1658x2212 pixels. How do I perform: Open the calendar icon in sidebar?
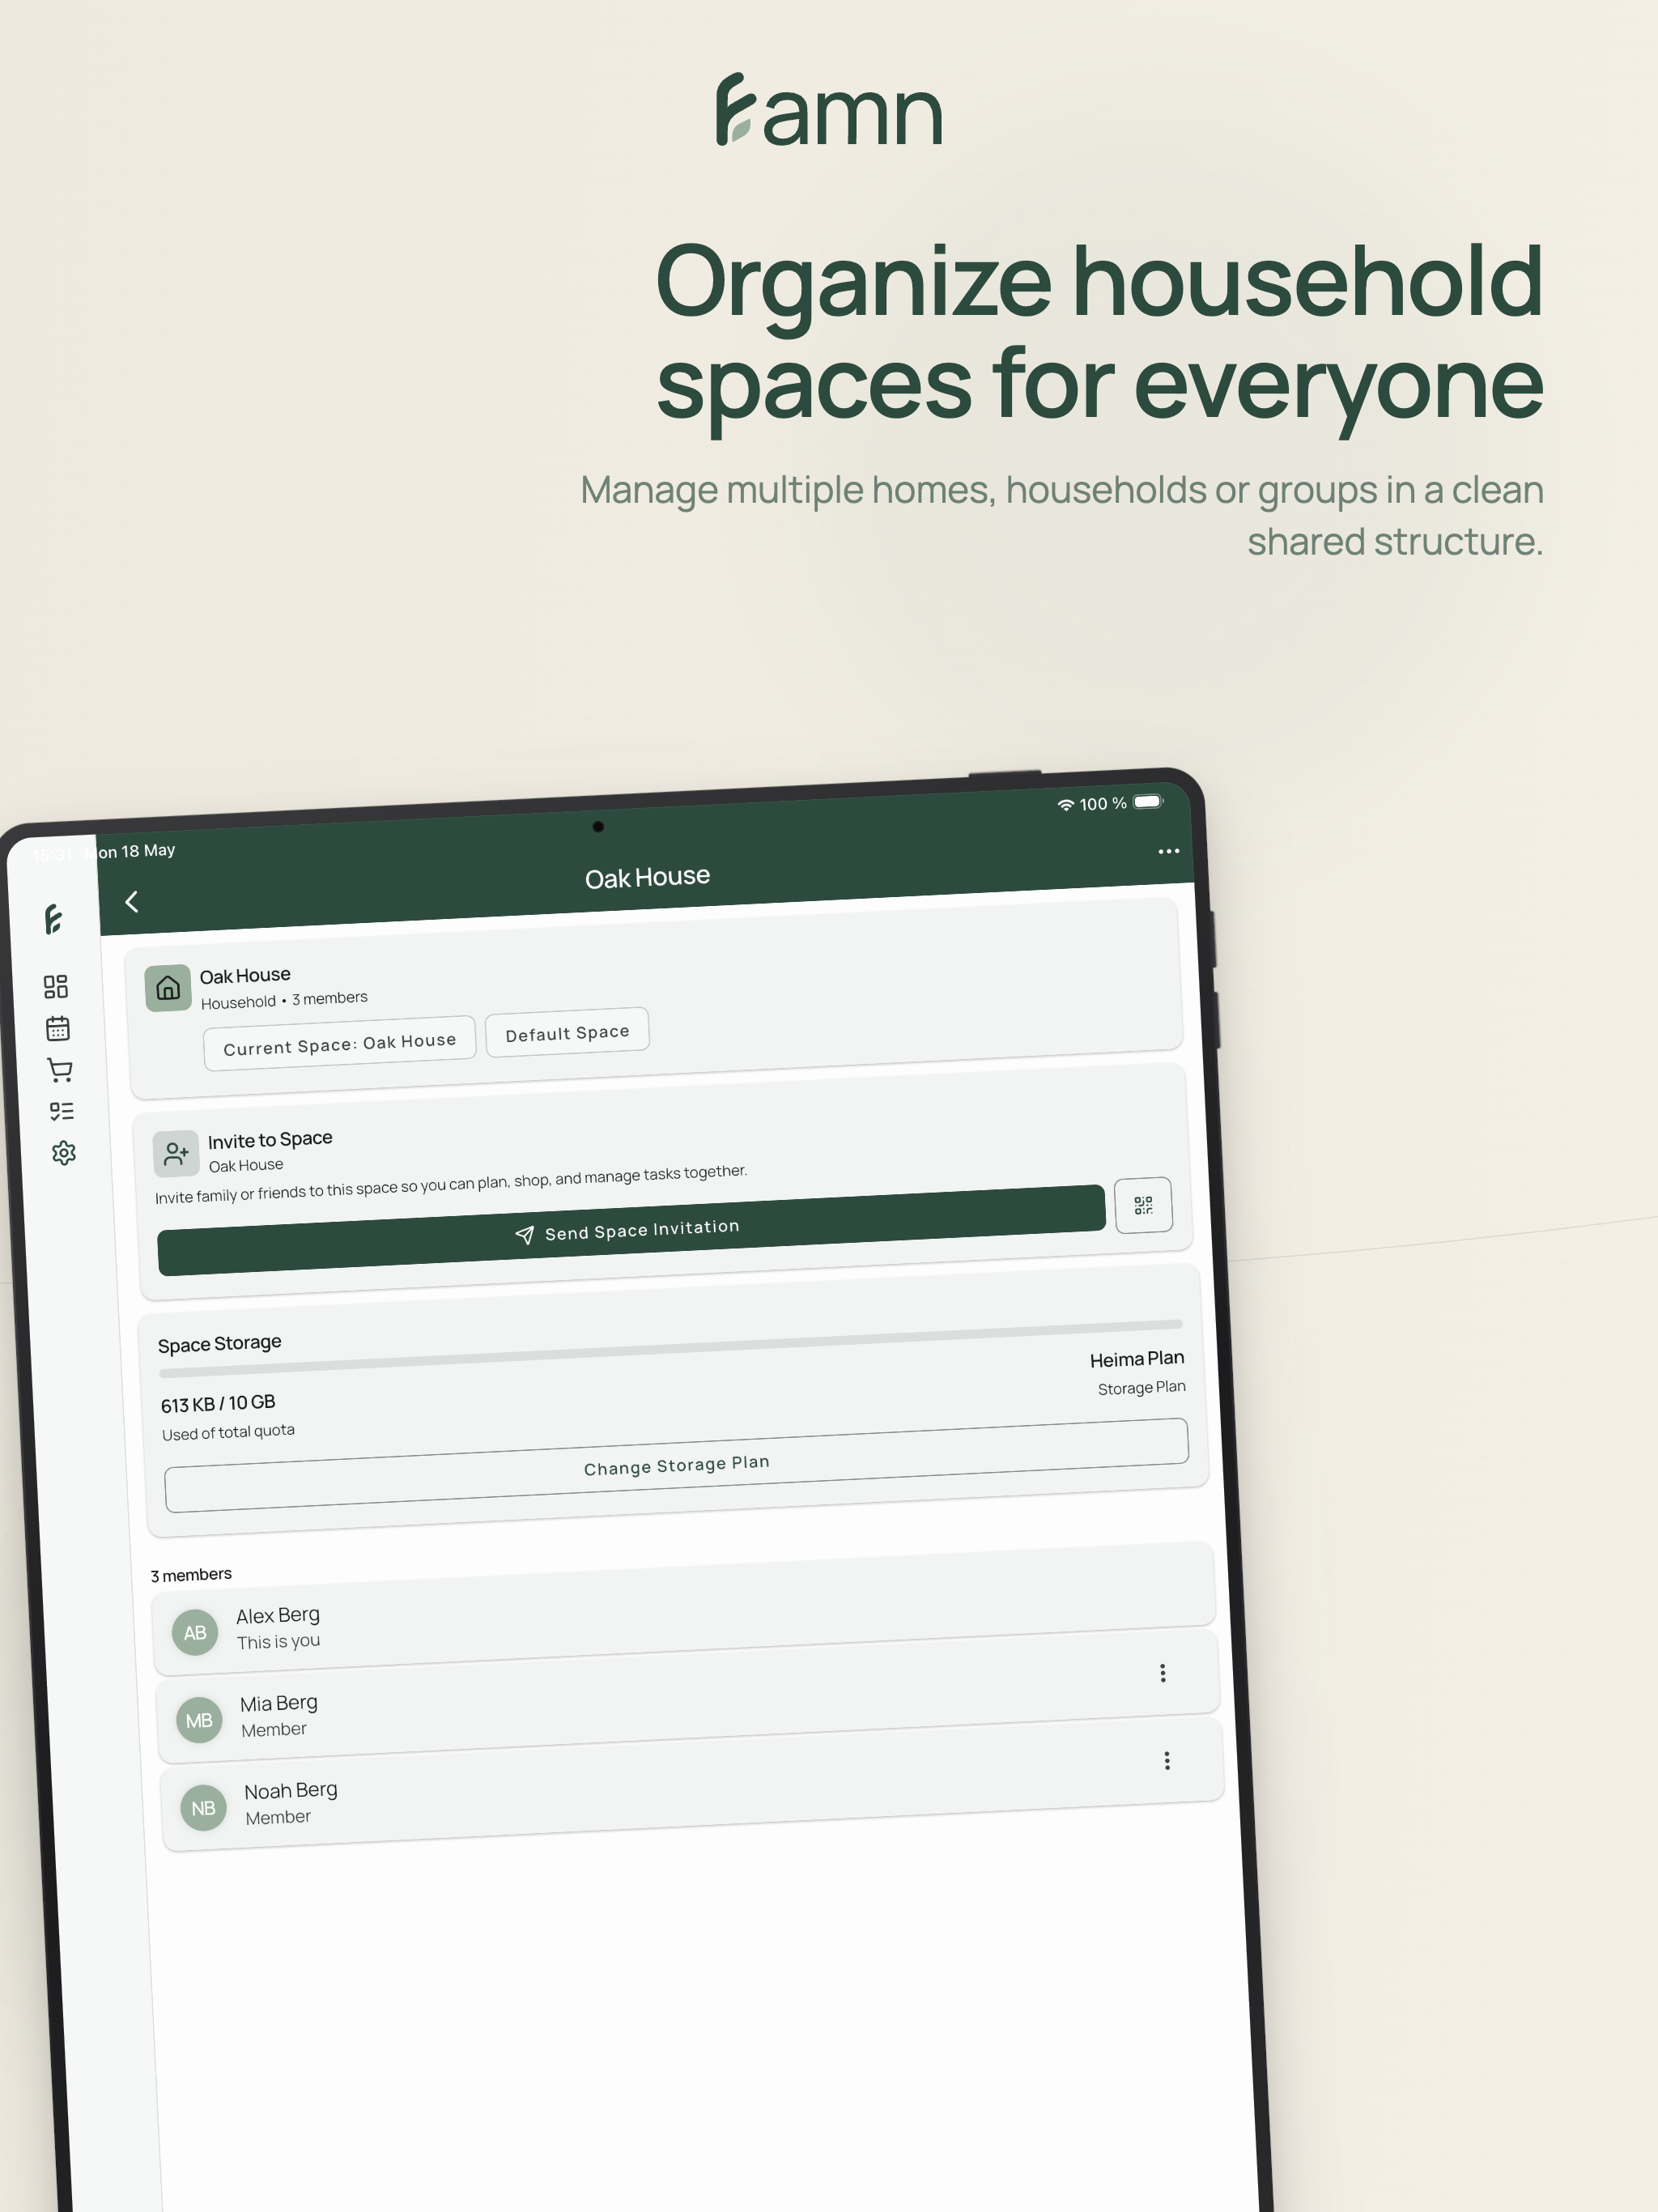coord(58,1028)
